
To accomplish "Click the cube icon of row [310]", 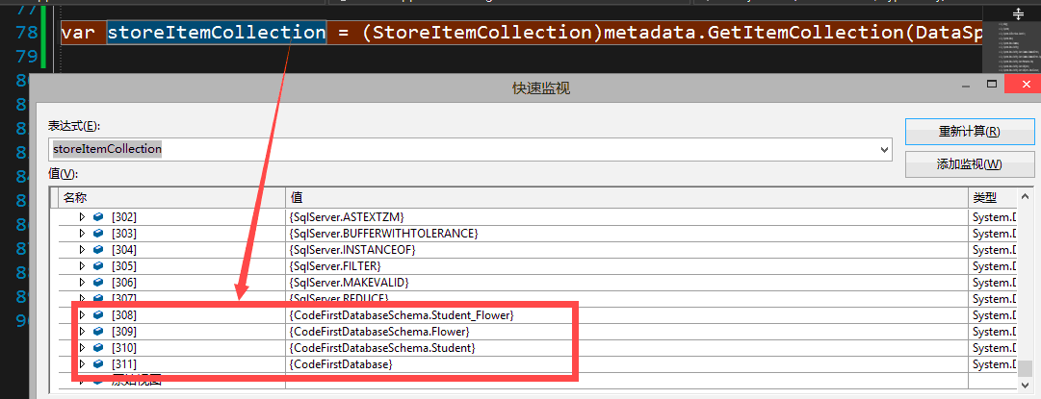I will 98,348.
